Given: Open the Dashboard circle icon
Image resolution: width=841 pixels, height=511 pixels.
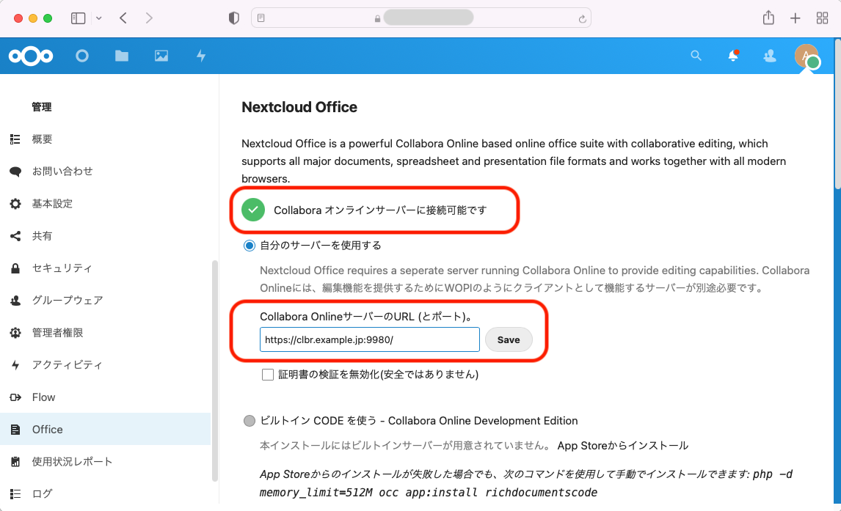Looking at the screenshot, I should pos(82,56).
